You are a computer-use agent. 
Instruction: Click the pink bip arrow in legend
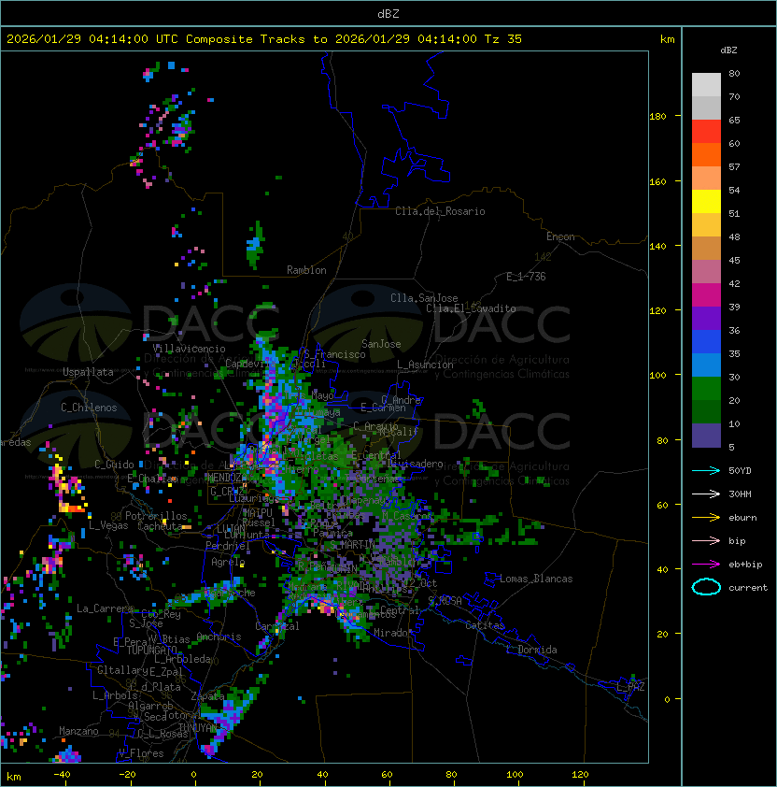706,540
